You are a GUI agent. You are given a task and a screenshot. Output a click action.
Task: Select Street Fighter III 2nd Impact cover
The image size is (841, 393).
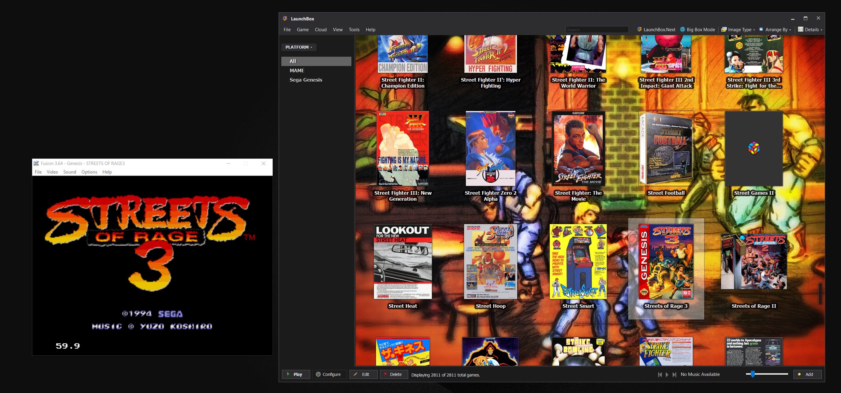coord(666,54)
